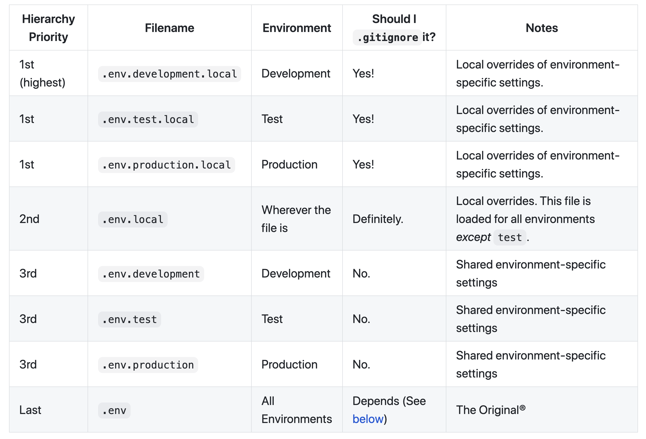Click the .env.development.local filename
The height and width of the screenshot is (439, 646).
click(x=169, y=74)
